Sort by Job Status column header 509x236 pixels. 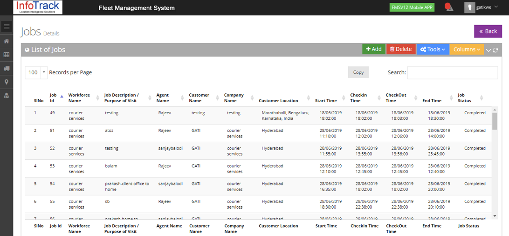470,98
